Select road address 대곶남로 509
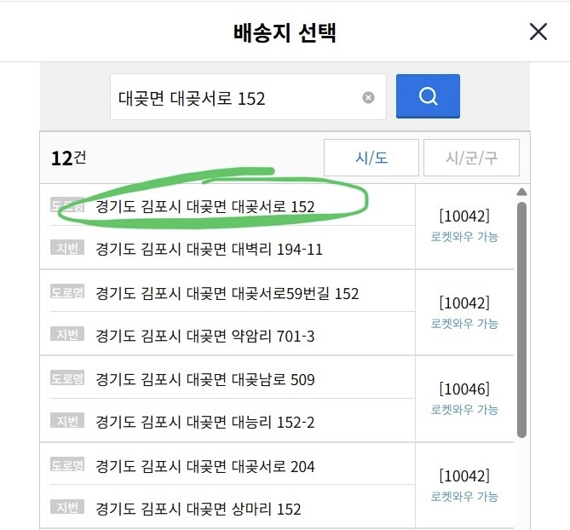Viewport: 570px width, 530px height. [205, 380]
